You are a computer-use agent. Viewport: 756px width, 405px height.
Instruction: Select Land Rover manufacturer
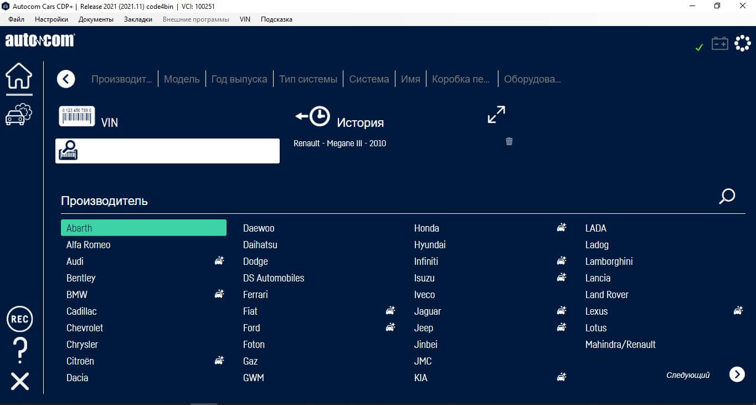606,294
